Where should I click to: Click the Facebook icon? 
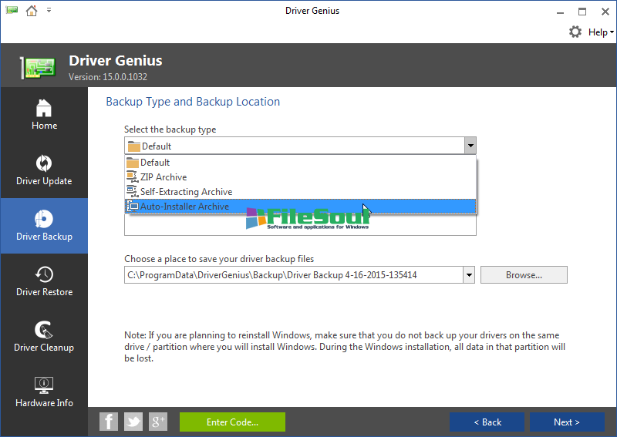(109, 422)
